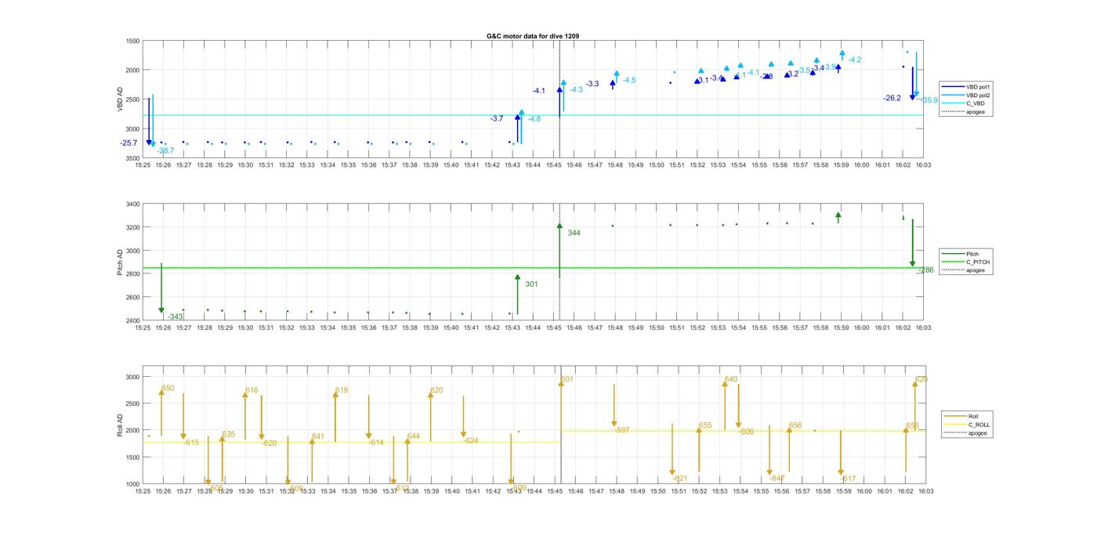Image resolution: width=1097 pixels, height=543 pixels.
Task: Select the "C_PITCH" legend entry
Action: tap(966, 262)
